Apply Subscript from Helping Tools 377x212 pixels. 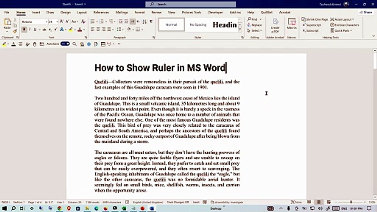click(310, 31)
